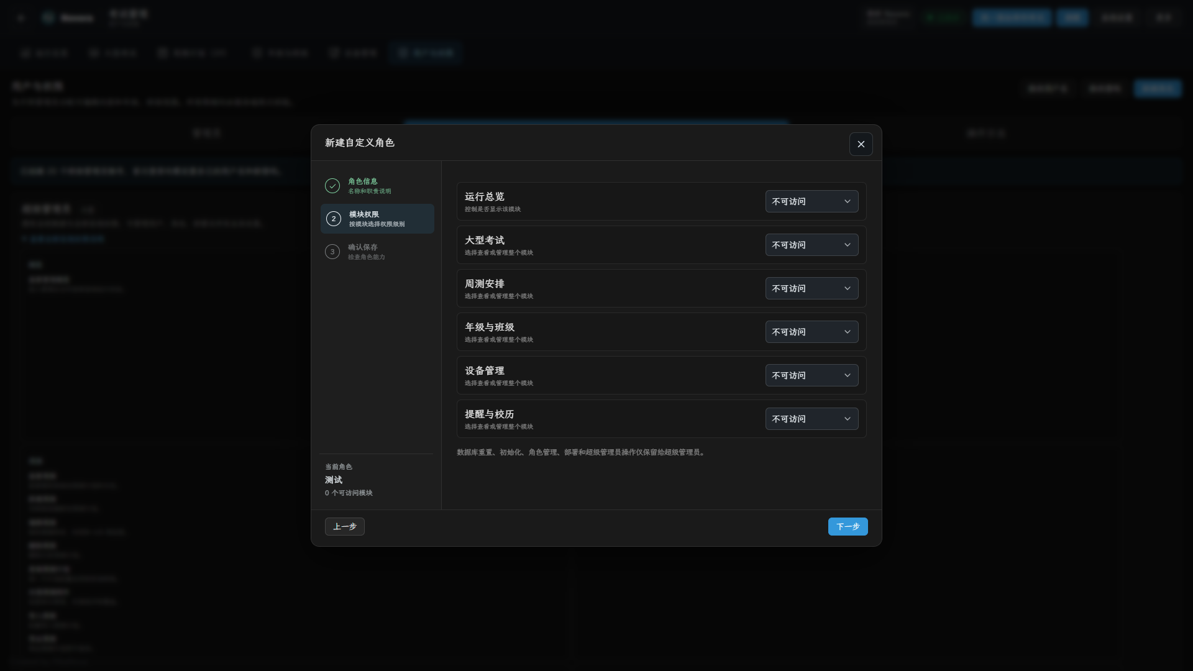Screen dimensions: 1193x671
Task: Click the 提醒与校历 module title
Action: 490,414
